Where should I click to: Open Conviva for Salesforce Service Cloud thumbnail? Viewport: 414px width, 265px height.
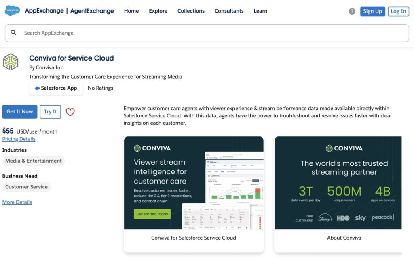[x=194, y=194]
